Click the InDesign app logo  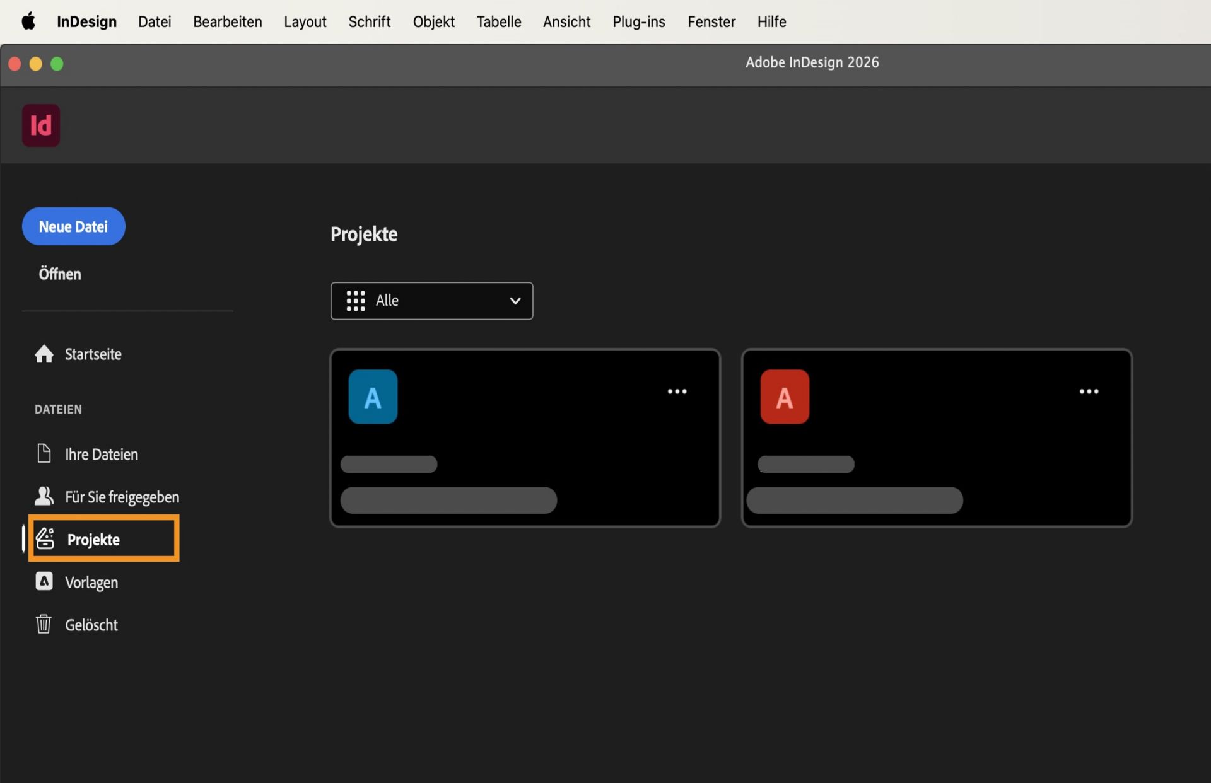[40, 125]
